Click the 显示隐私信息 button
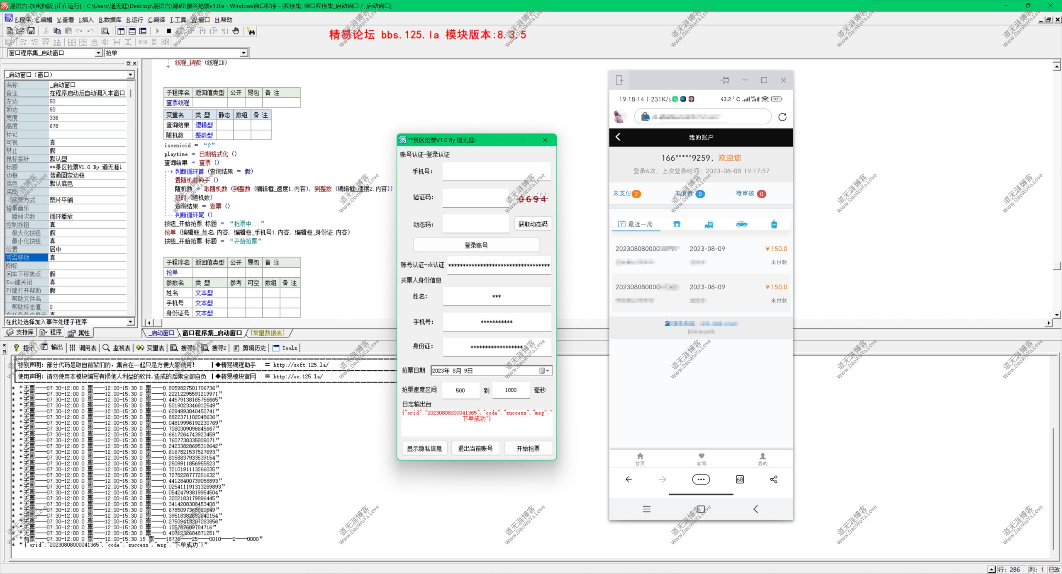The image size is (1062, 574). pyautogui.click(x=424, y=448)
